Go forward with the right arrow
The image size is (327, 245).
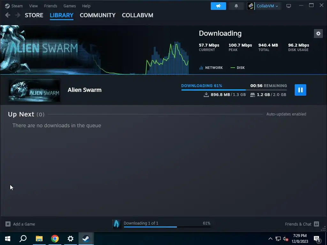pos(18,15)
